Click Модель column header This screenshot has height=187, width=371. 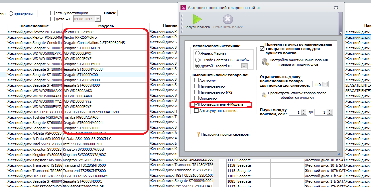coord(106,26)
